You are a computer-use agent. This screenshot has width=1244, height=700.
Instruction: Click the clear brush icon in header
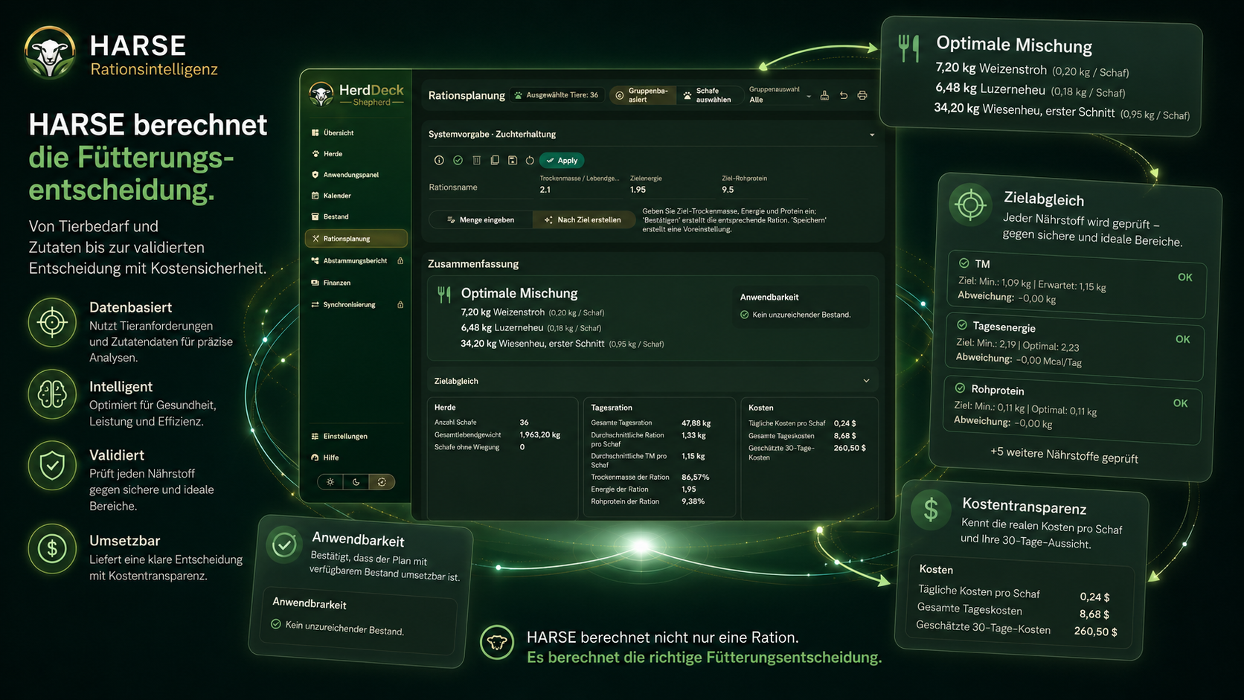point(824,95)
